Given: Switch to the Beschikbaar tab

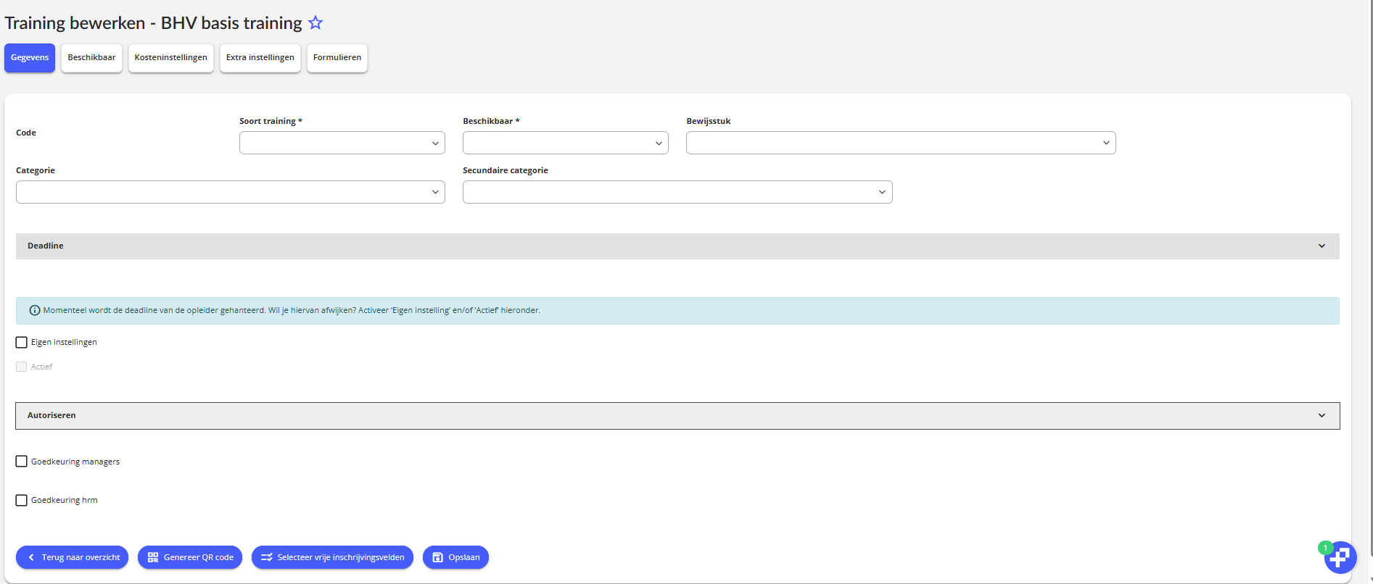Looking at the screenshot, I should coord(91,58).
